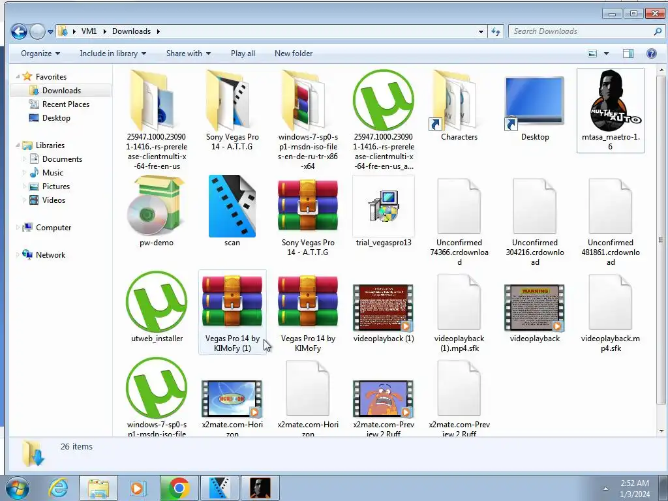Open the windows-7-sp0-sp1-msdn-iso folder in the top row
668x501 pixels.
pos(308,120)
